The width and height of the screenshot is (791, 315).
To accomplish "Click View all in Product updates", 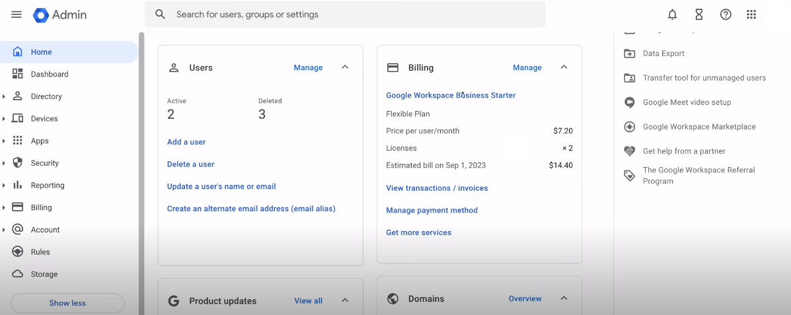I will (308, 301).
